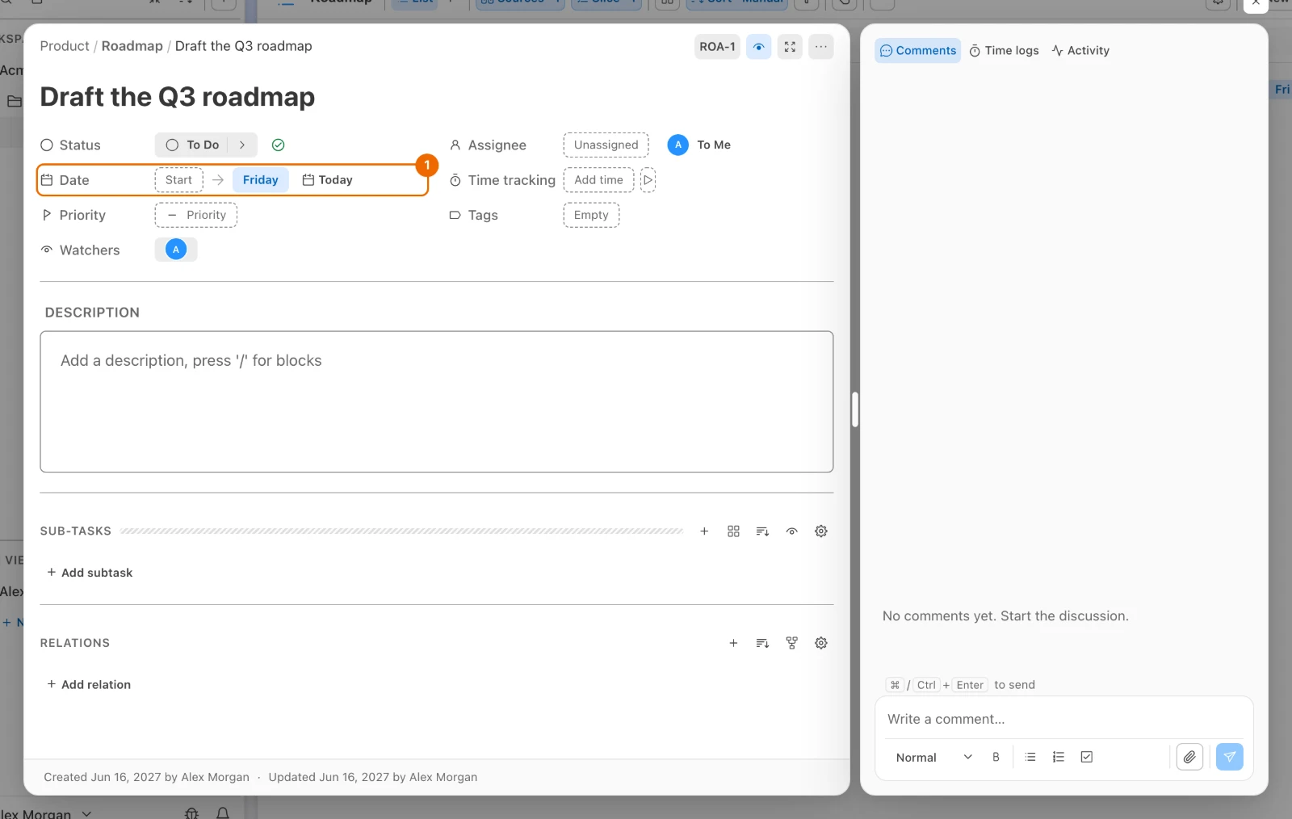Set the Start date field
Image resolution: width=1292 pixels, height=819 pixels.
point(178,180)
